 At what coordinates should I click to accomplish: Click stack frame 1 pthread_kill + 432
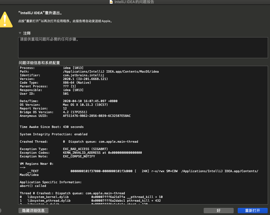pos(90,201)
